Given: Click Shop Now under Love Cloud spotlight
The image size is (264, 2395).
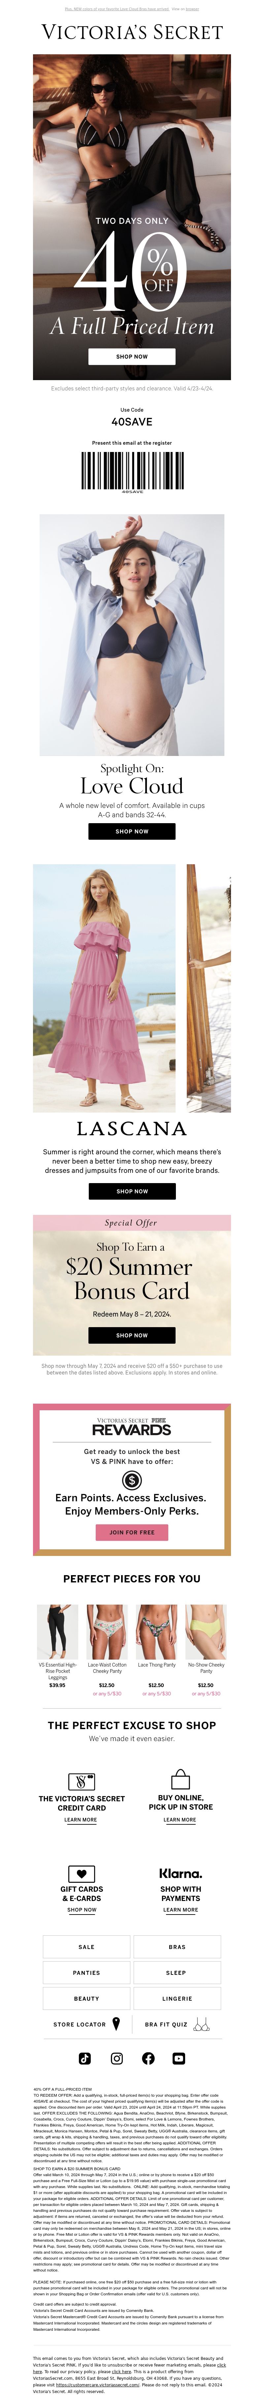Looking at the screenshot, I should click(132, 831).
